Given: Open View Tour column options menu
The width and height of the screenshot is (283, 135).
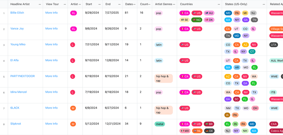Looking at the screenshot, I should pyautogui.click(x=65, y=4).
